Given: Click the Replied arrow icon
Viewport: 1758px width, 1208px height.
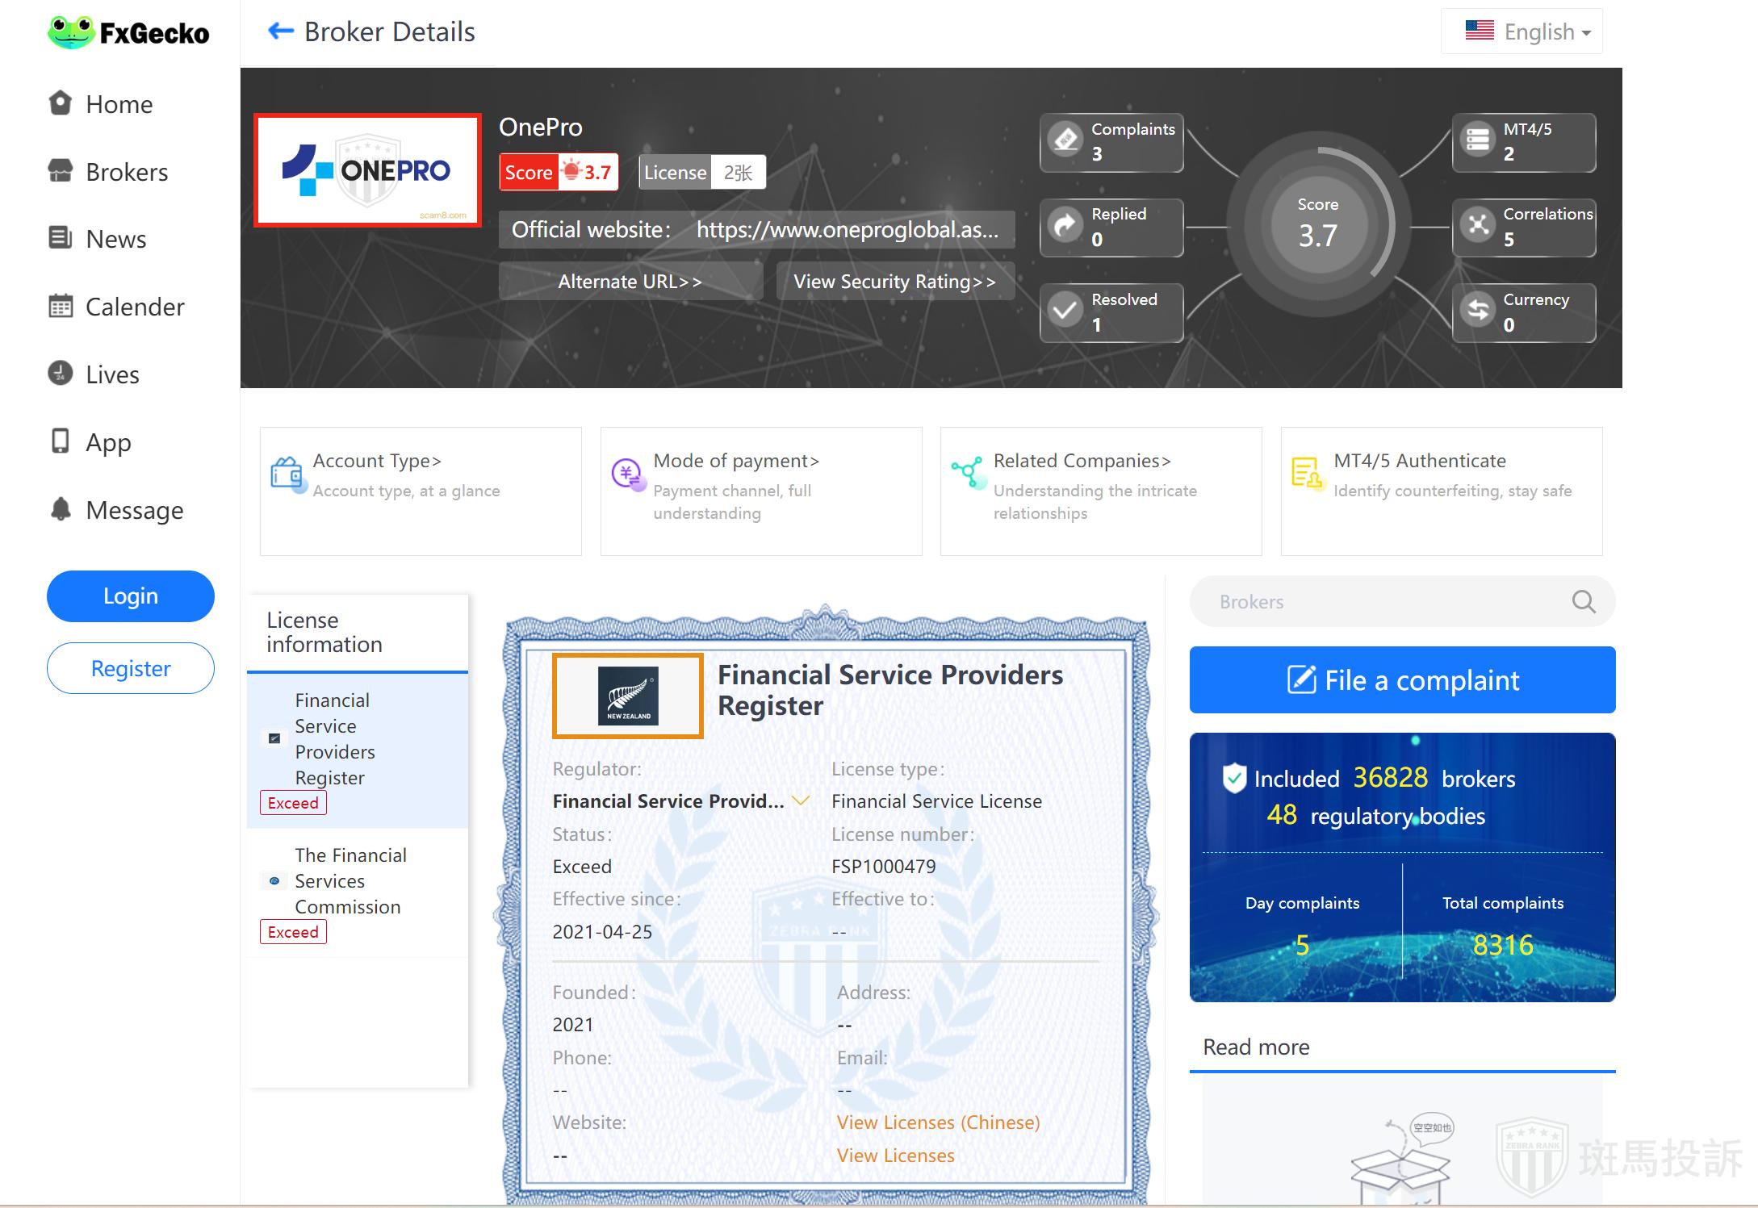Looking at the screenshot, I should (x=1065, y=226).
